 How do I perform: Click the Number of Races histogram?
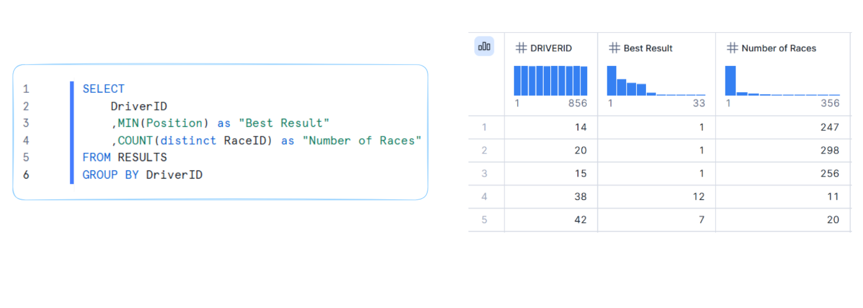[x=782, y=81]
